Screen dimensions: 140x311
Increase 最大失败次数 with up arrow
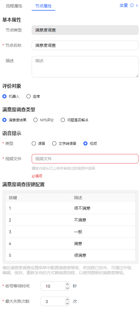(x=67, y=299)
